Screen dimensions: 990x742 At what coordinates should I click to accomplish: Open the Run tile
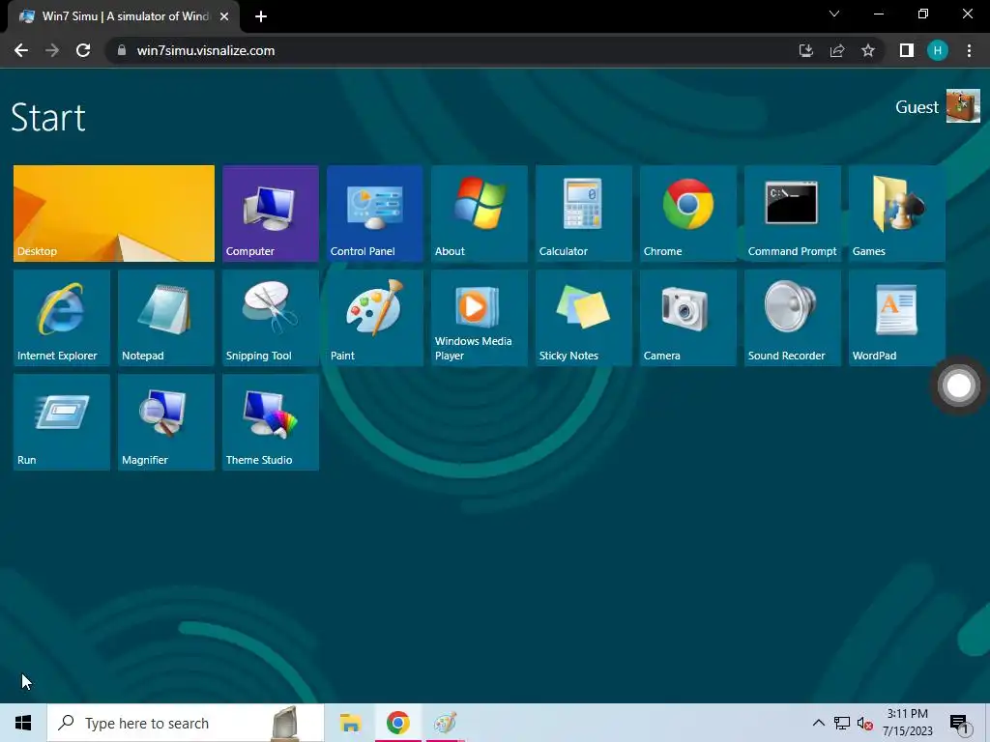click(x=61, y=422)
